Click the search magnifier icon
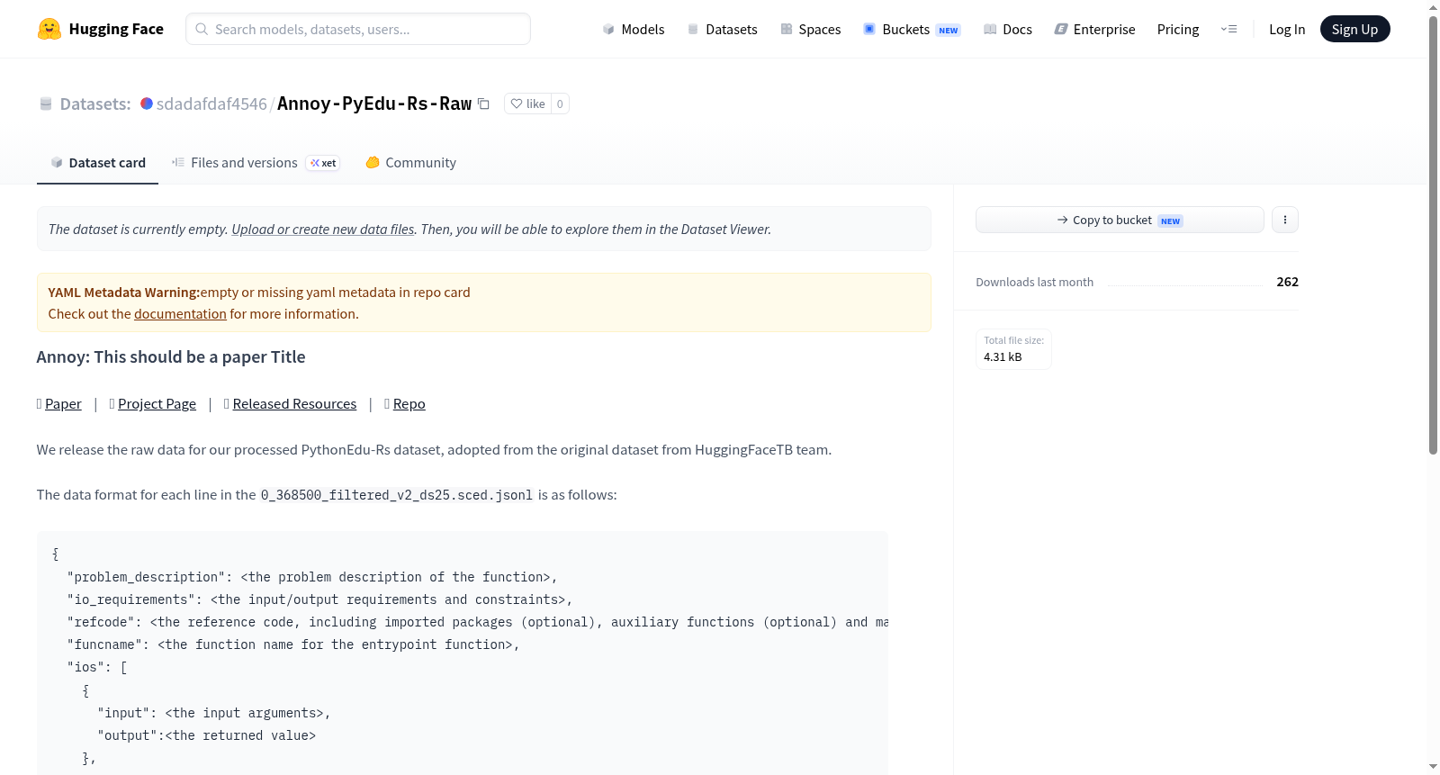 click(202, 29)
